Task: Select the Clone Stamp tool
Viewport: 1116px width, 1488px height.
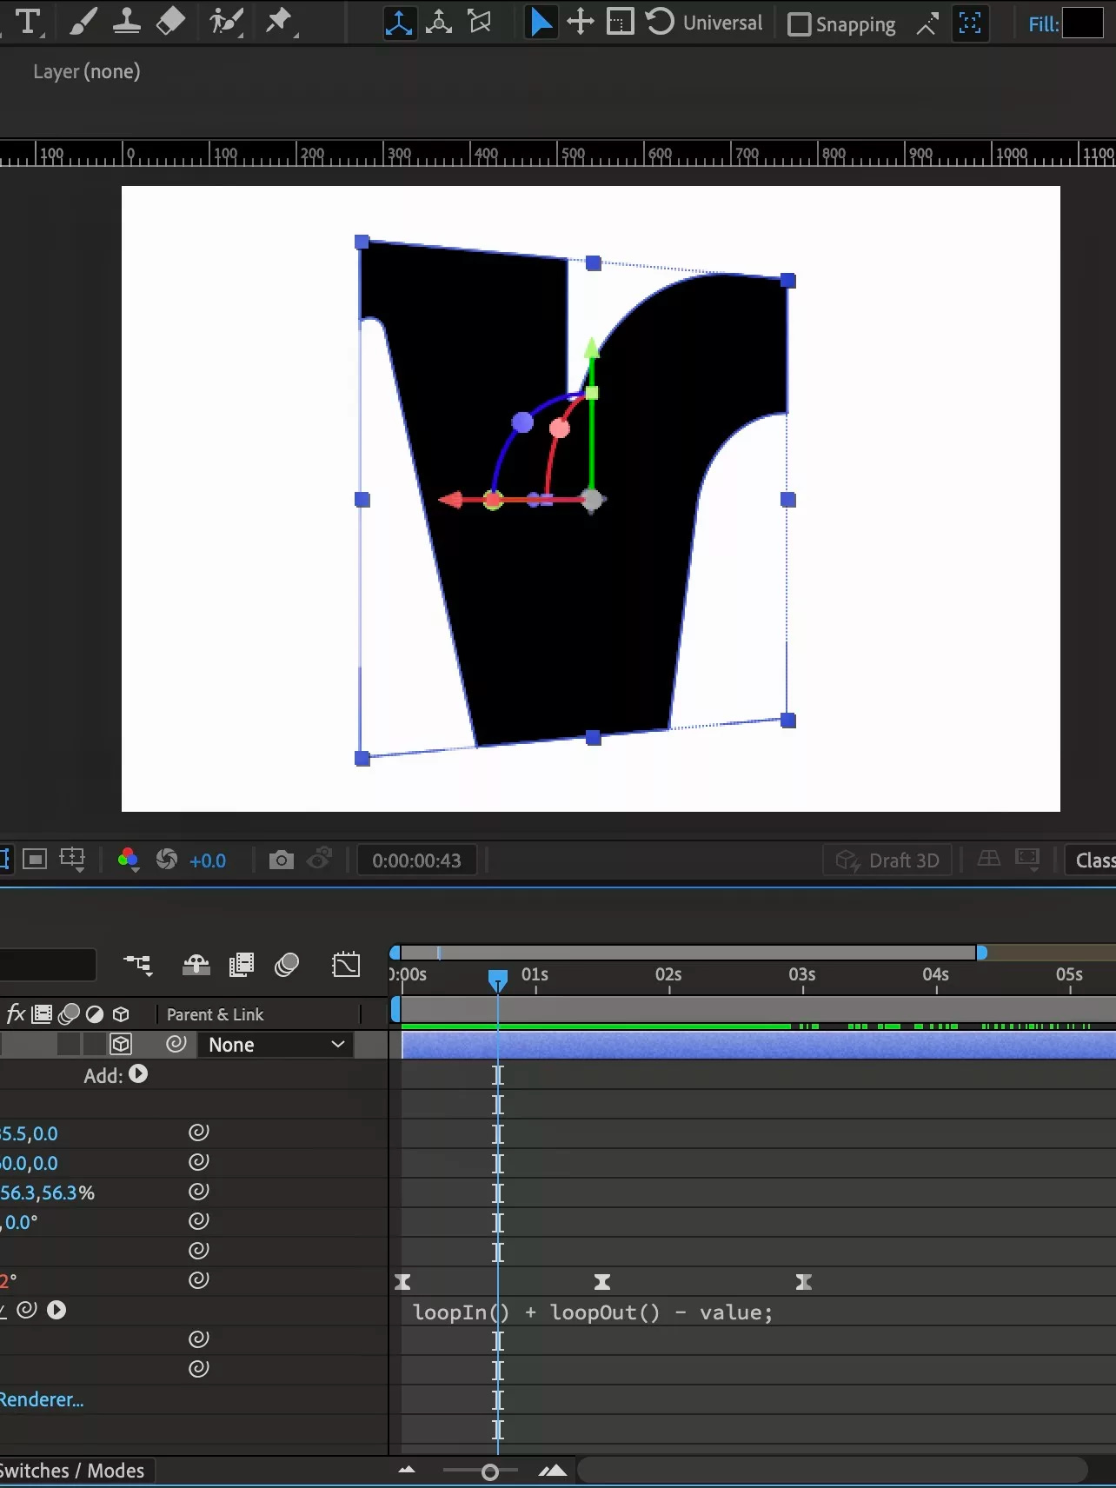Action: 127,22
